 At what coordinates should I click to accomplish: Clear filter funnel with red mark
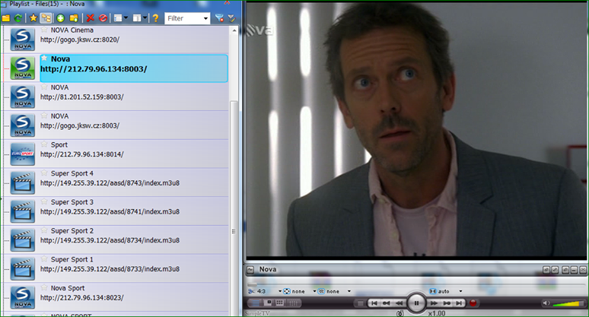(x=219, y=18)
